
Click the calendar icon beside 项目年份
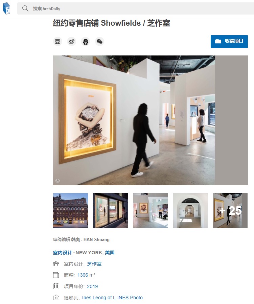56,286
